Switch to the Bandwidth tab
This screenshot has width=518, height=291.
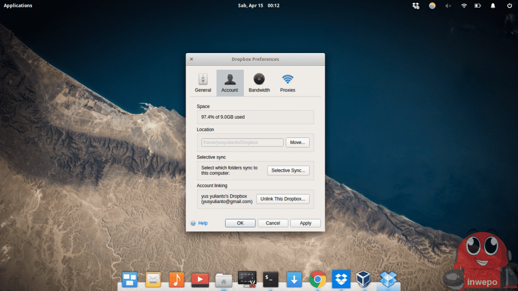pyautogui.click(x=259, y=83)
